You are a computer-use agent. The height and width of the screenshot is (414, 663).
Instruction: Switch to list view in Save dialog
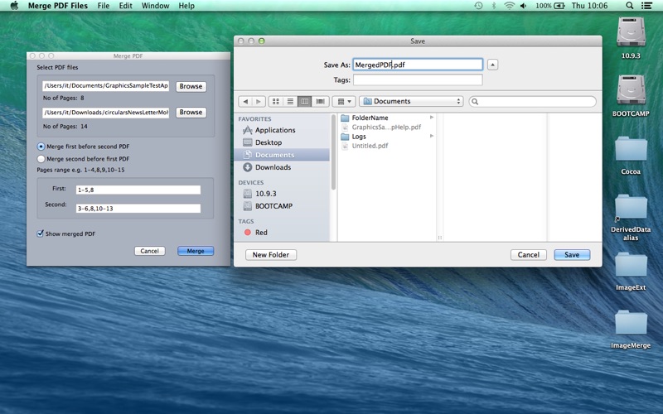tap(290, 101)
